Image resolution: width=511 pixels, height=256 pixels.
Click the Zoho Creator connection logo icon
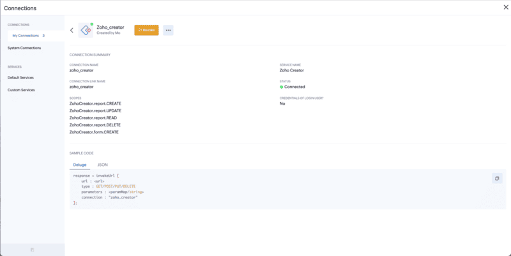click(x=86, y=30)
